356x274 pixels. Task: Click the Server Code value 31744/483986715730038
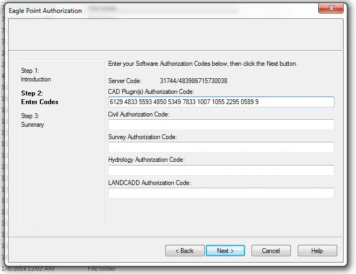click(193, 81)
